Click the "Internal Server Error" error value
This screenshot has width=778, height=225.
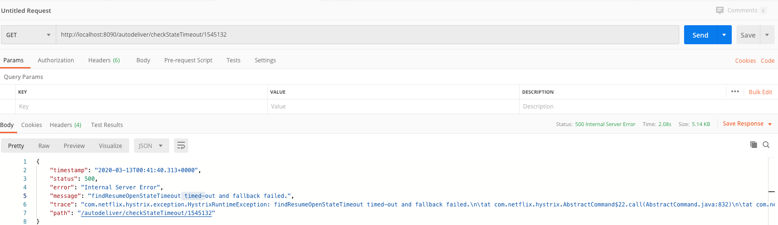pyautogui.click(x=121, y=187)
